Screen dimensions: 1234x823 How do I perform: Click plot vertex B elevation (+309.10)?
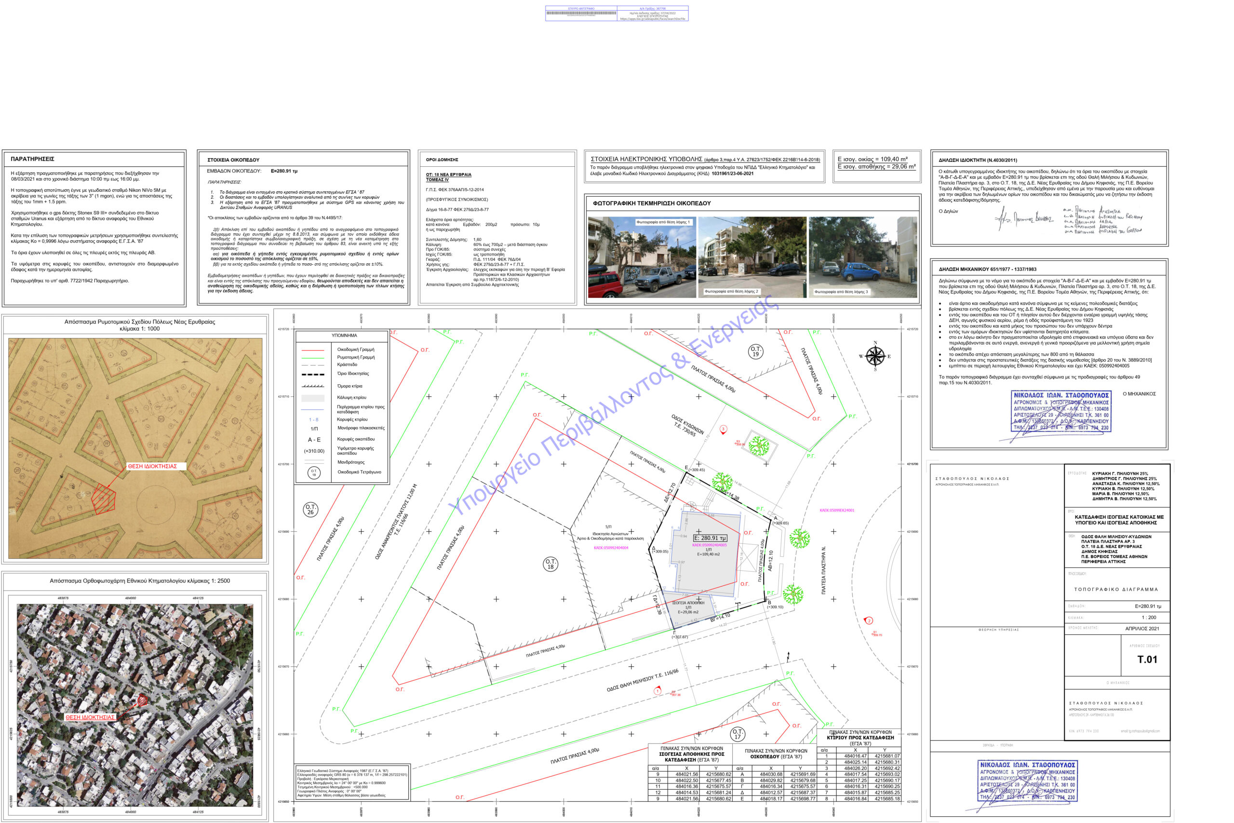pyautogui.click(x=775, y=607)
